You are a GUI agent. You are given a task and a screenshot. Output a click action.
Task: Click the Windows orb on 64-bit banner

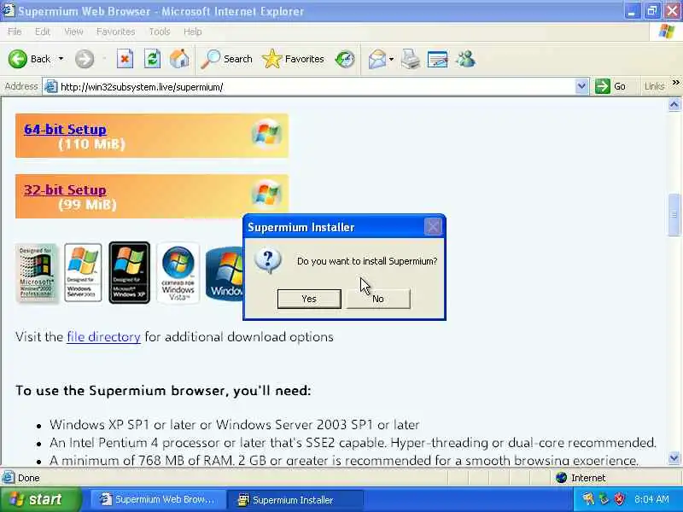coord(266,133)
